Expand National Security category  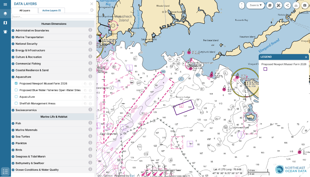[13, 44]
